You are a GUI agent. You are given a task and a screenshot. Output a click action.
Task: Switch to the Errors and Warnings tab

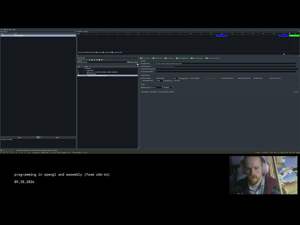pos(212,58)
